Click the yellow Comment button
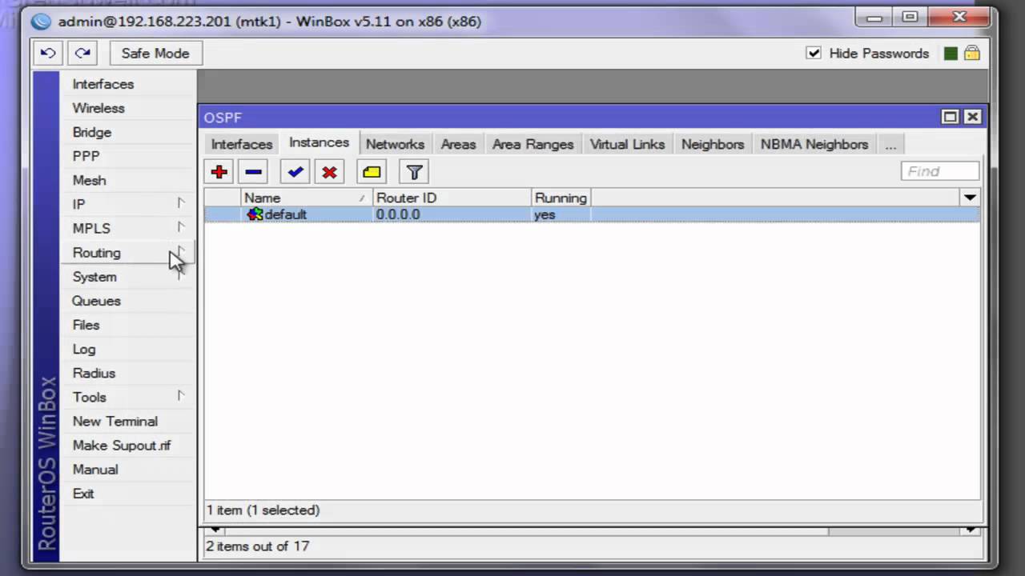The height and width of the screenshot is (576, 1025). [372, 172]
